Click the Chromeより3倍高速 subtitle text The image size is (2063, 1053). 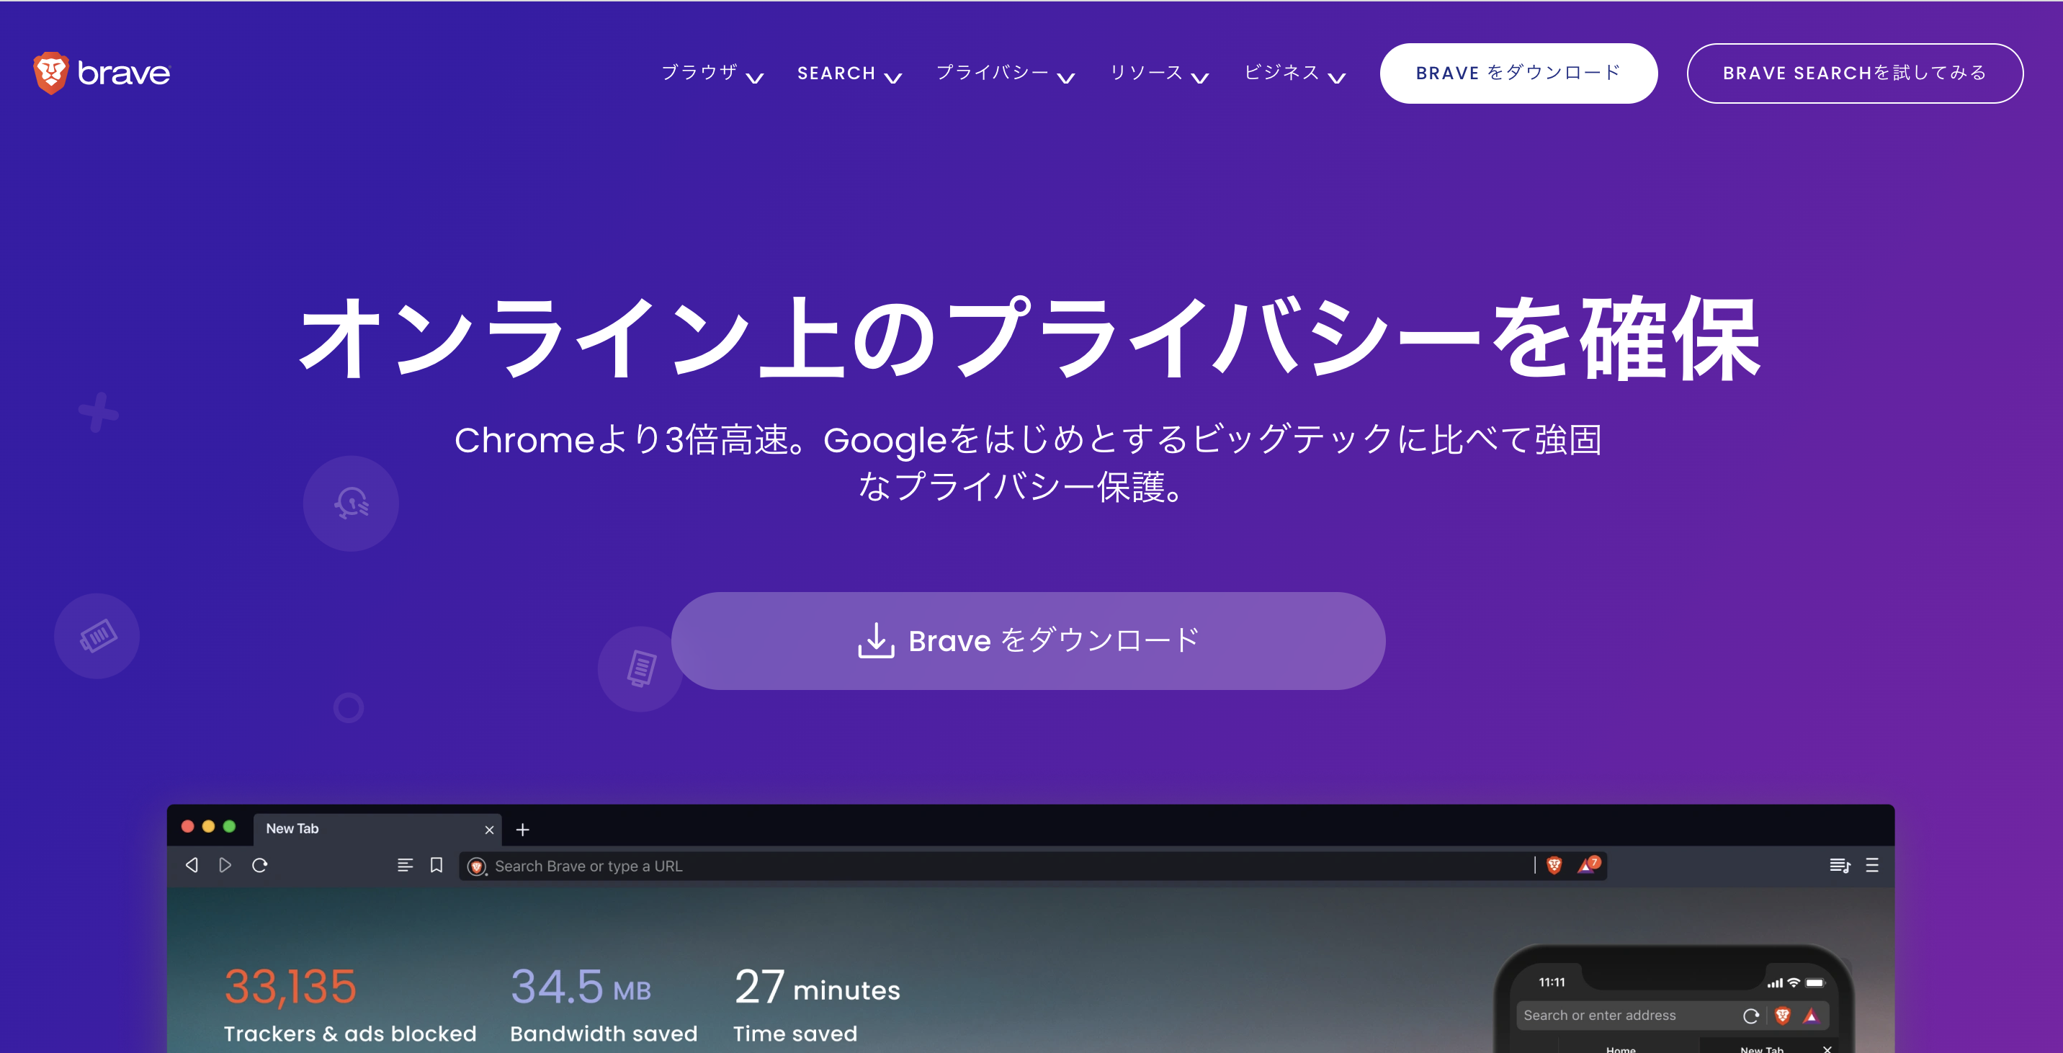click(1029, 463)
